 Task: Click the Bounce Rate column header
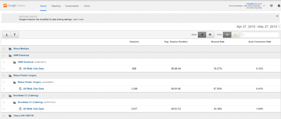click(x=218, y=42)
